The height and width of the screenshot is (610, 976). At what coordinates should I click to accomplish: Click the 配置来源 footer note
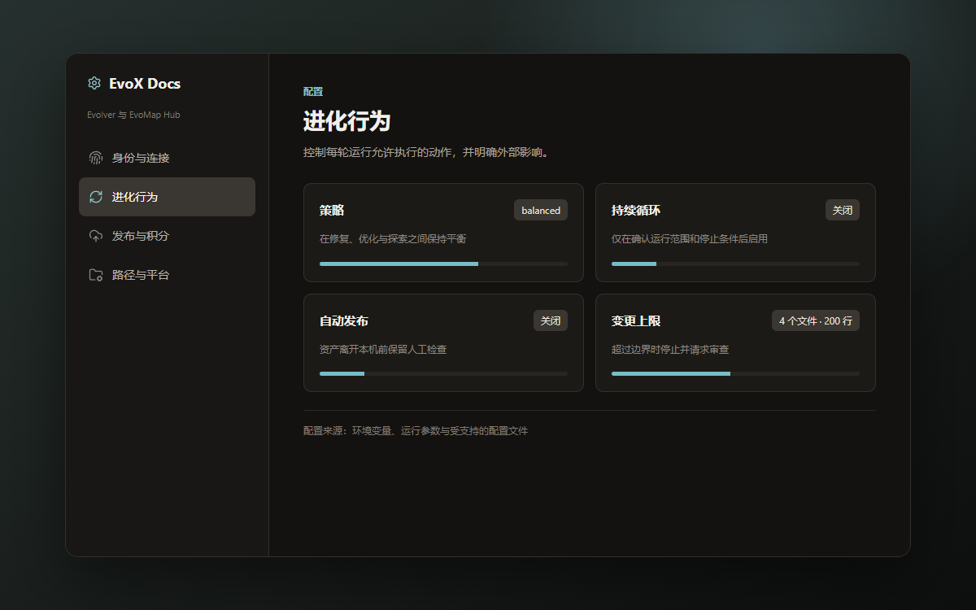tap(416, 431)
